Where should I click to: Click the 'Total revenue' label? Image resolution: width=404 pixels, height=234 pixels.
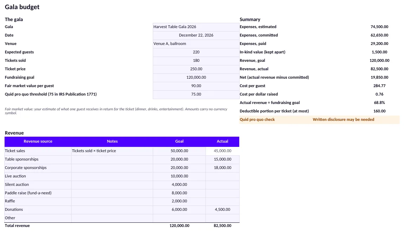[17, 226]
